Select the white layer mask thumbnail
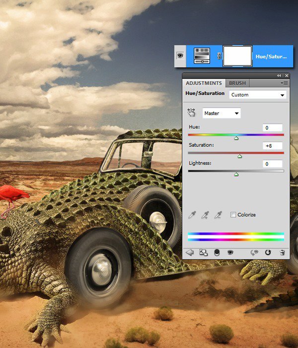 (237, 56)
